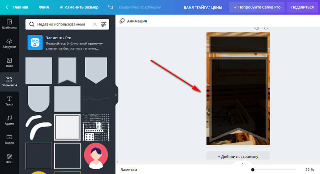Collapse the side panel with arrow handle
This screenshot has width=320, height=174.
(116, 95)
